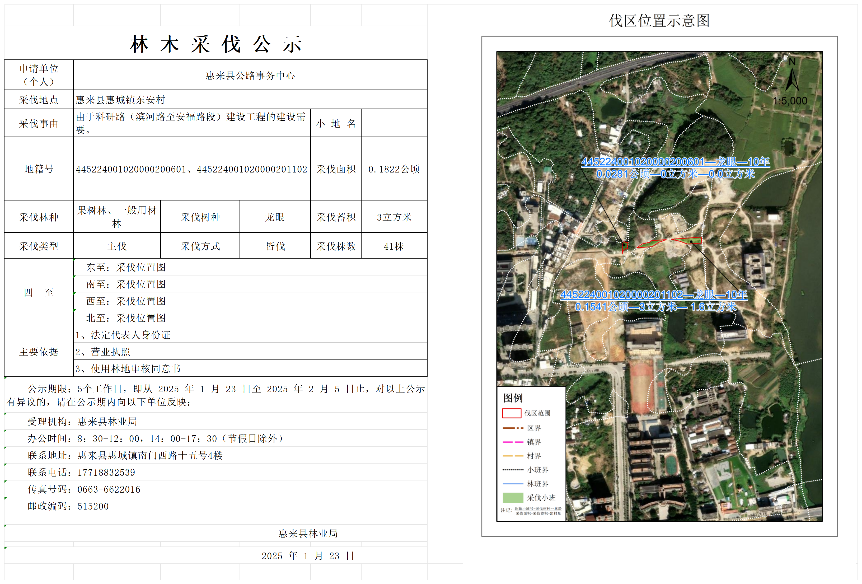Screen dimensions: 862x584
Task: Click the large red logging polygon on the map
Action: 687,240
